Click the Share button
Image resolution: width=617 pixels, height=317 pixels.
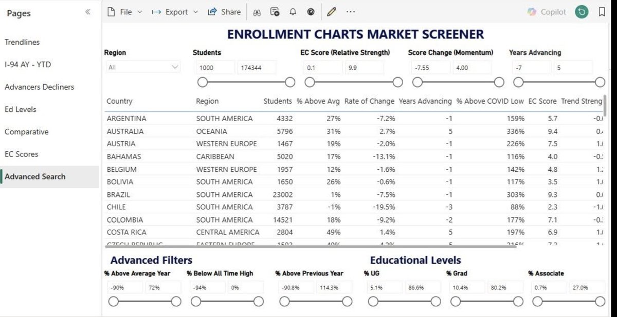tap(224, 12)
